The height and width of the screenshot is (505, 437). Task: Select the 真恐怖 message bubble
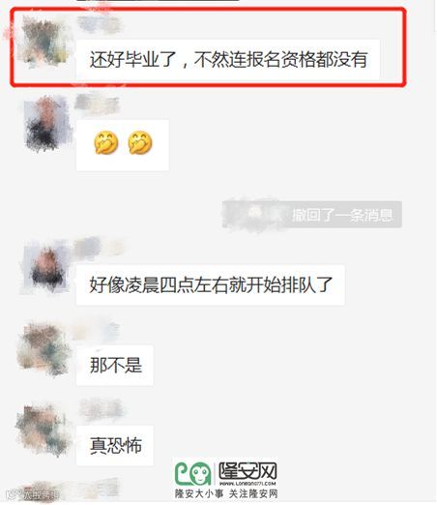[115, 445]
